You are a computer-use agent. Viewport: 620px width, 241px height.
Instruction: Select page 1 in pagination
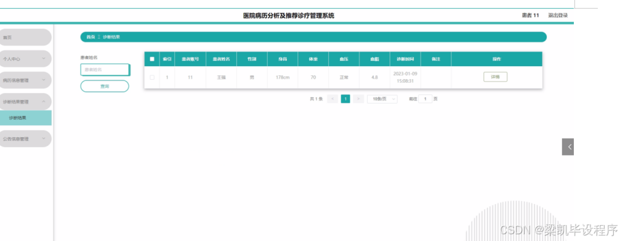345,99
